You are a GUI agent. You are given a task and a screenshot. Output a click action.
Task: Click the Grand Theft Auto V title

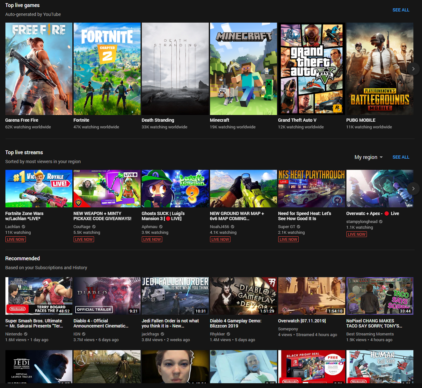[x=297, y=120]
